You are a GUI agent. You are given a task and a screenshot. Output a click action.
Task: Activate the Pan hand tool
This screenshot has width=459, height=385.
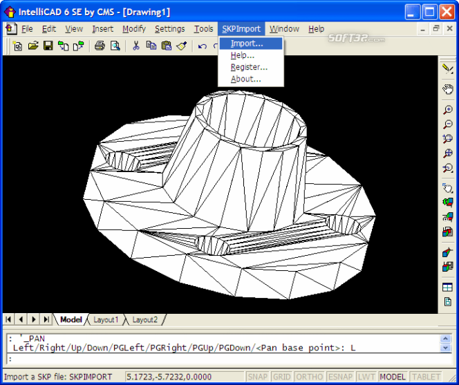click(x=447, y=89)
